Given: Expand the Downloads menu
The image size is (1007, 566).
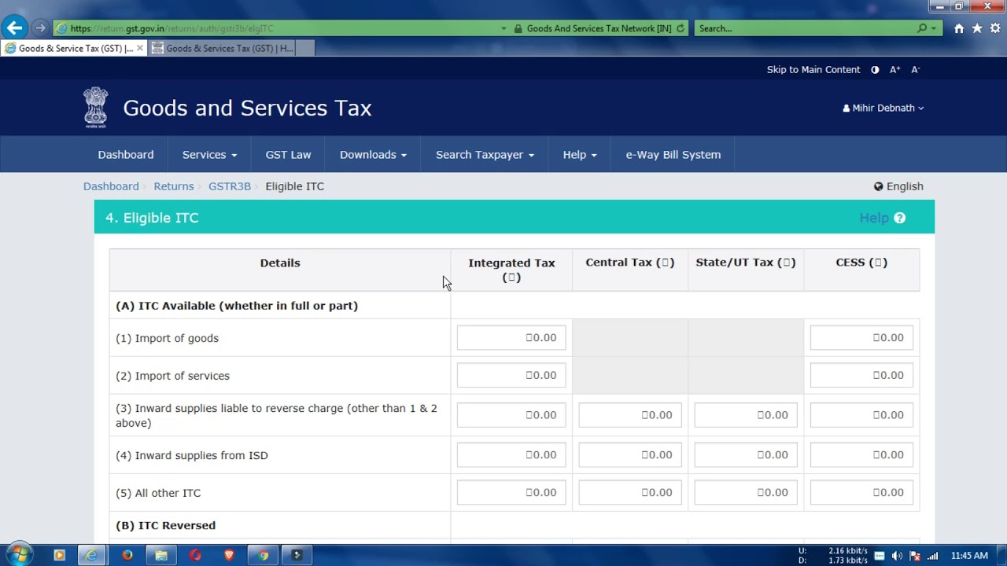Looking at the screenshot, I should coord(373,155).
